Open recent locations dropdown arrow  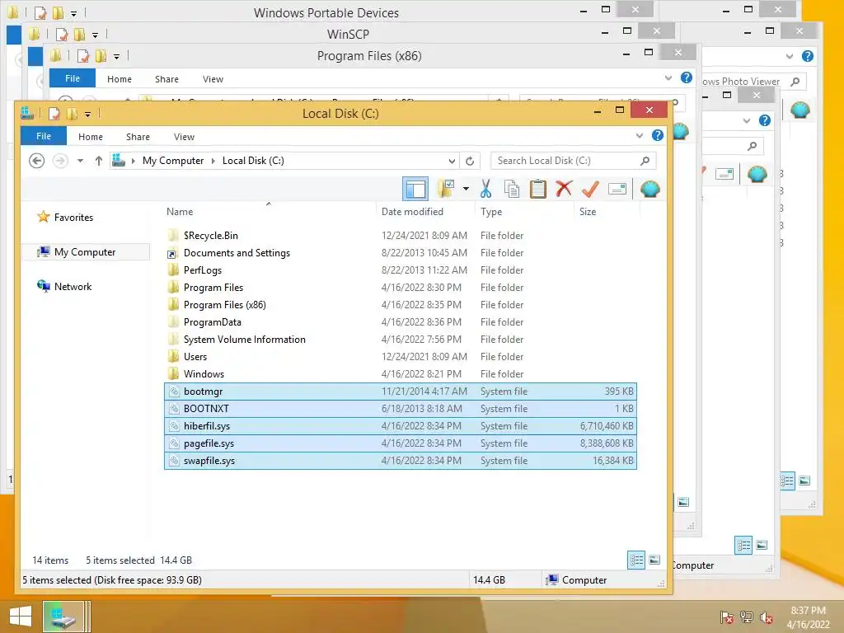80,161
